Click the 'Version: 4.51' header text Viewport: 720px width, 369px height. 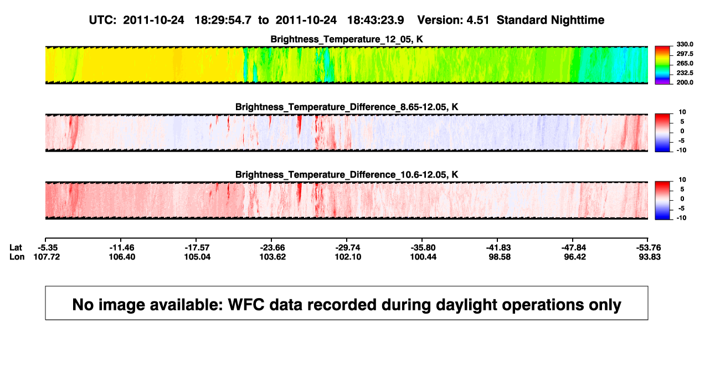[454, 20]
